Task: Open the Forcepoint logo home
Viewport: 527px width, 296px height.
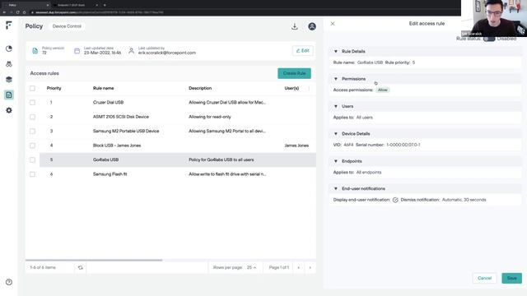Action: tap(9, 25)
